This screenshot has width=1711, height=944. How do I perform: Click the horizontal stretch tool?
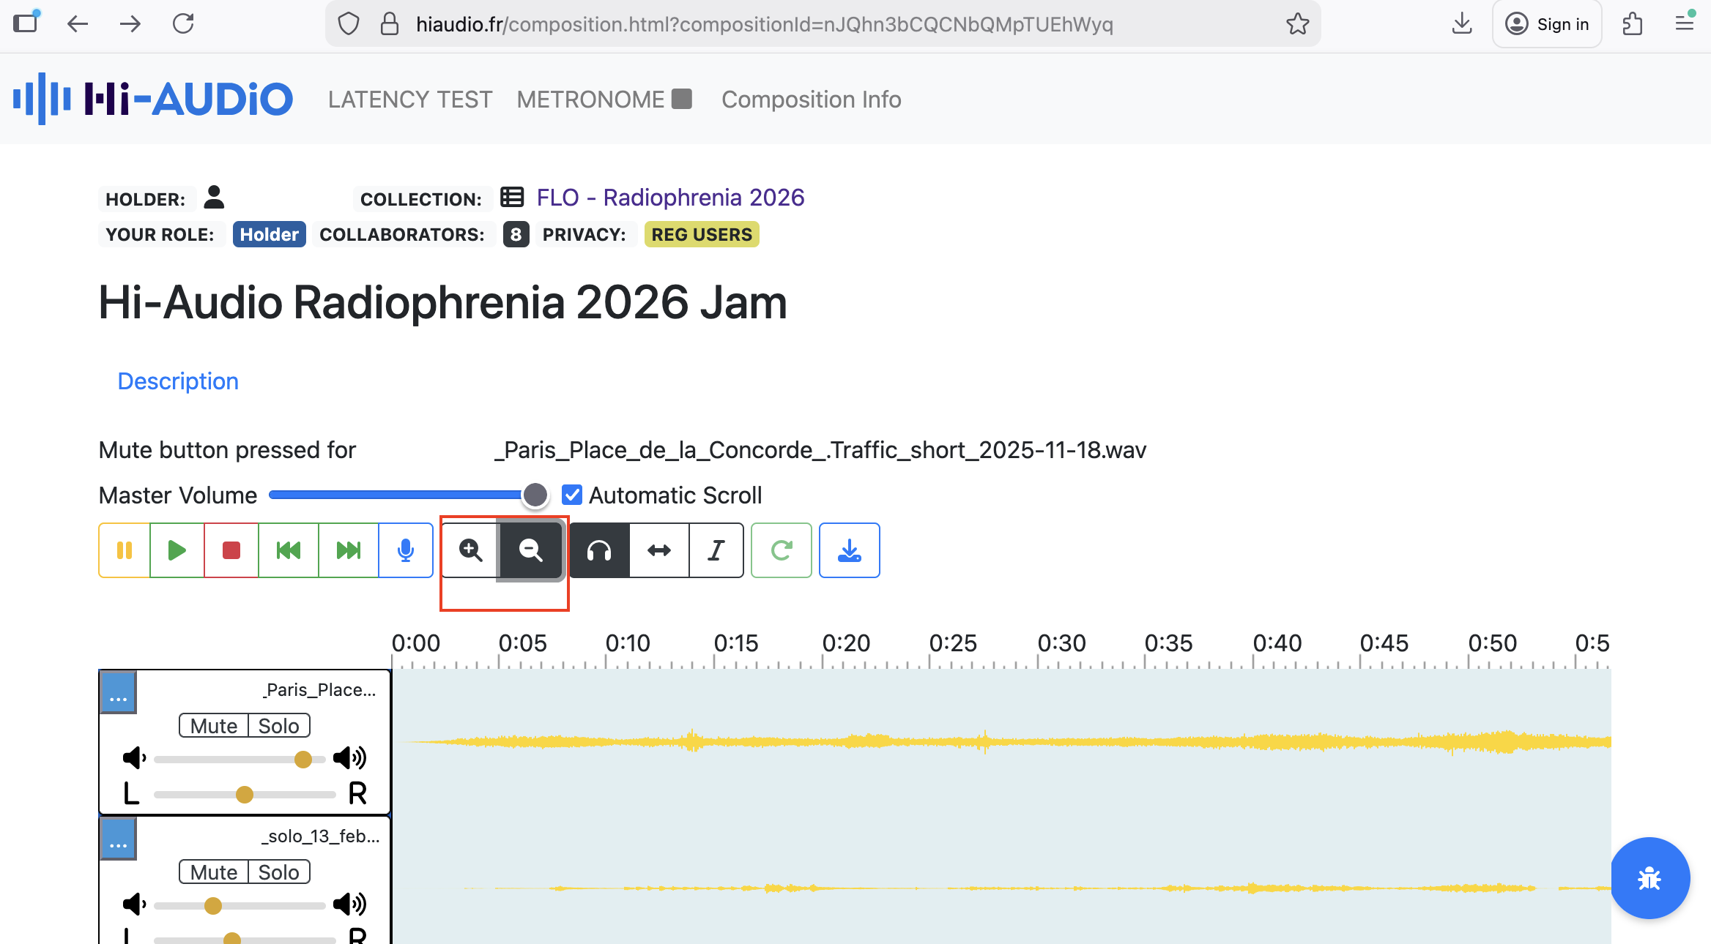(x=658, y=550)
